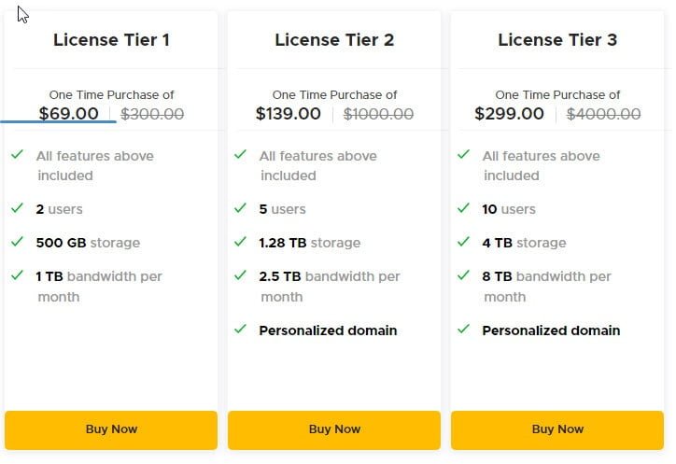Click checkmark next to 10 users
The width and height of the screenshot is (676, 464).
coord(463,208)
